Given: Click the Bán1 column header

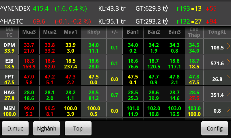Looking at the screenshot, I should pos(133,32).
